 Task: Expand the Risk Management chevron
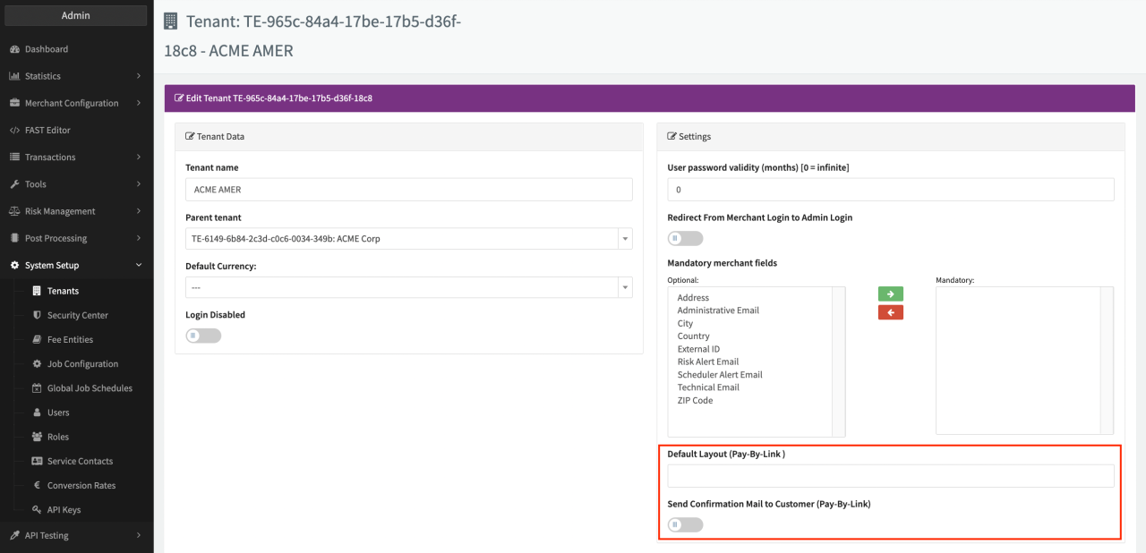tap(139, 211)
